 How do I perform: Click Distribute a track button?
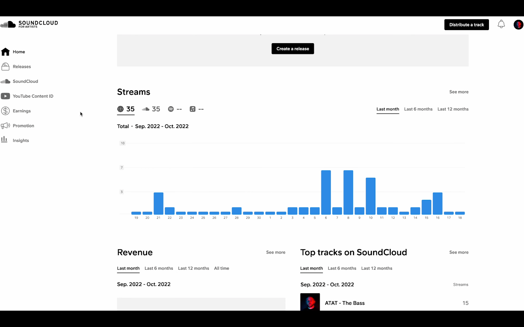pos(466,25)
